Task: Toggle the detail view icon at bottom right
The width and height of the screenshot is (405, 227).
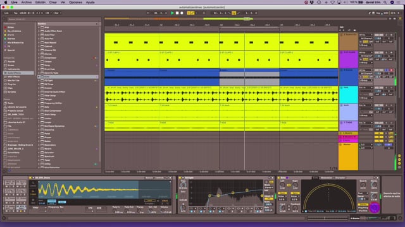Action: 400,218
